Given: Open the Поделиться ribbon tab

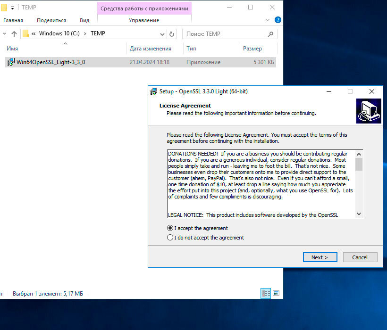Looking at the screenshot, I should point(51,20).
